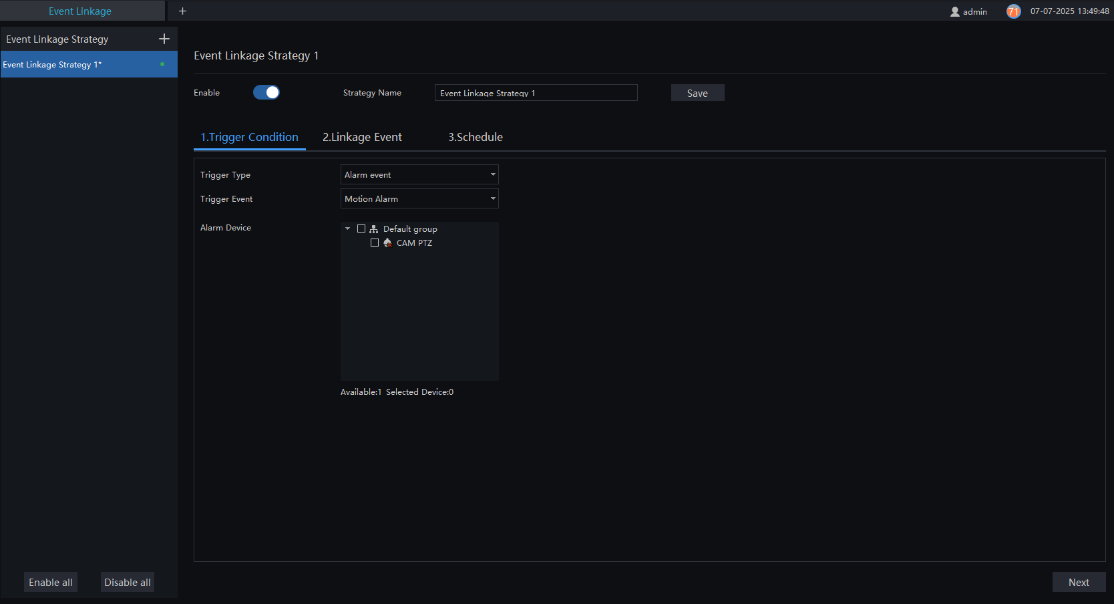Select the 1.Trigger Condition tab
Image resolution: width=1114 pixels, height=604 pixels.
250,137
